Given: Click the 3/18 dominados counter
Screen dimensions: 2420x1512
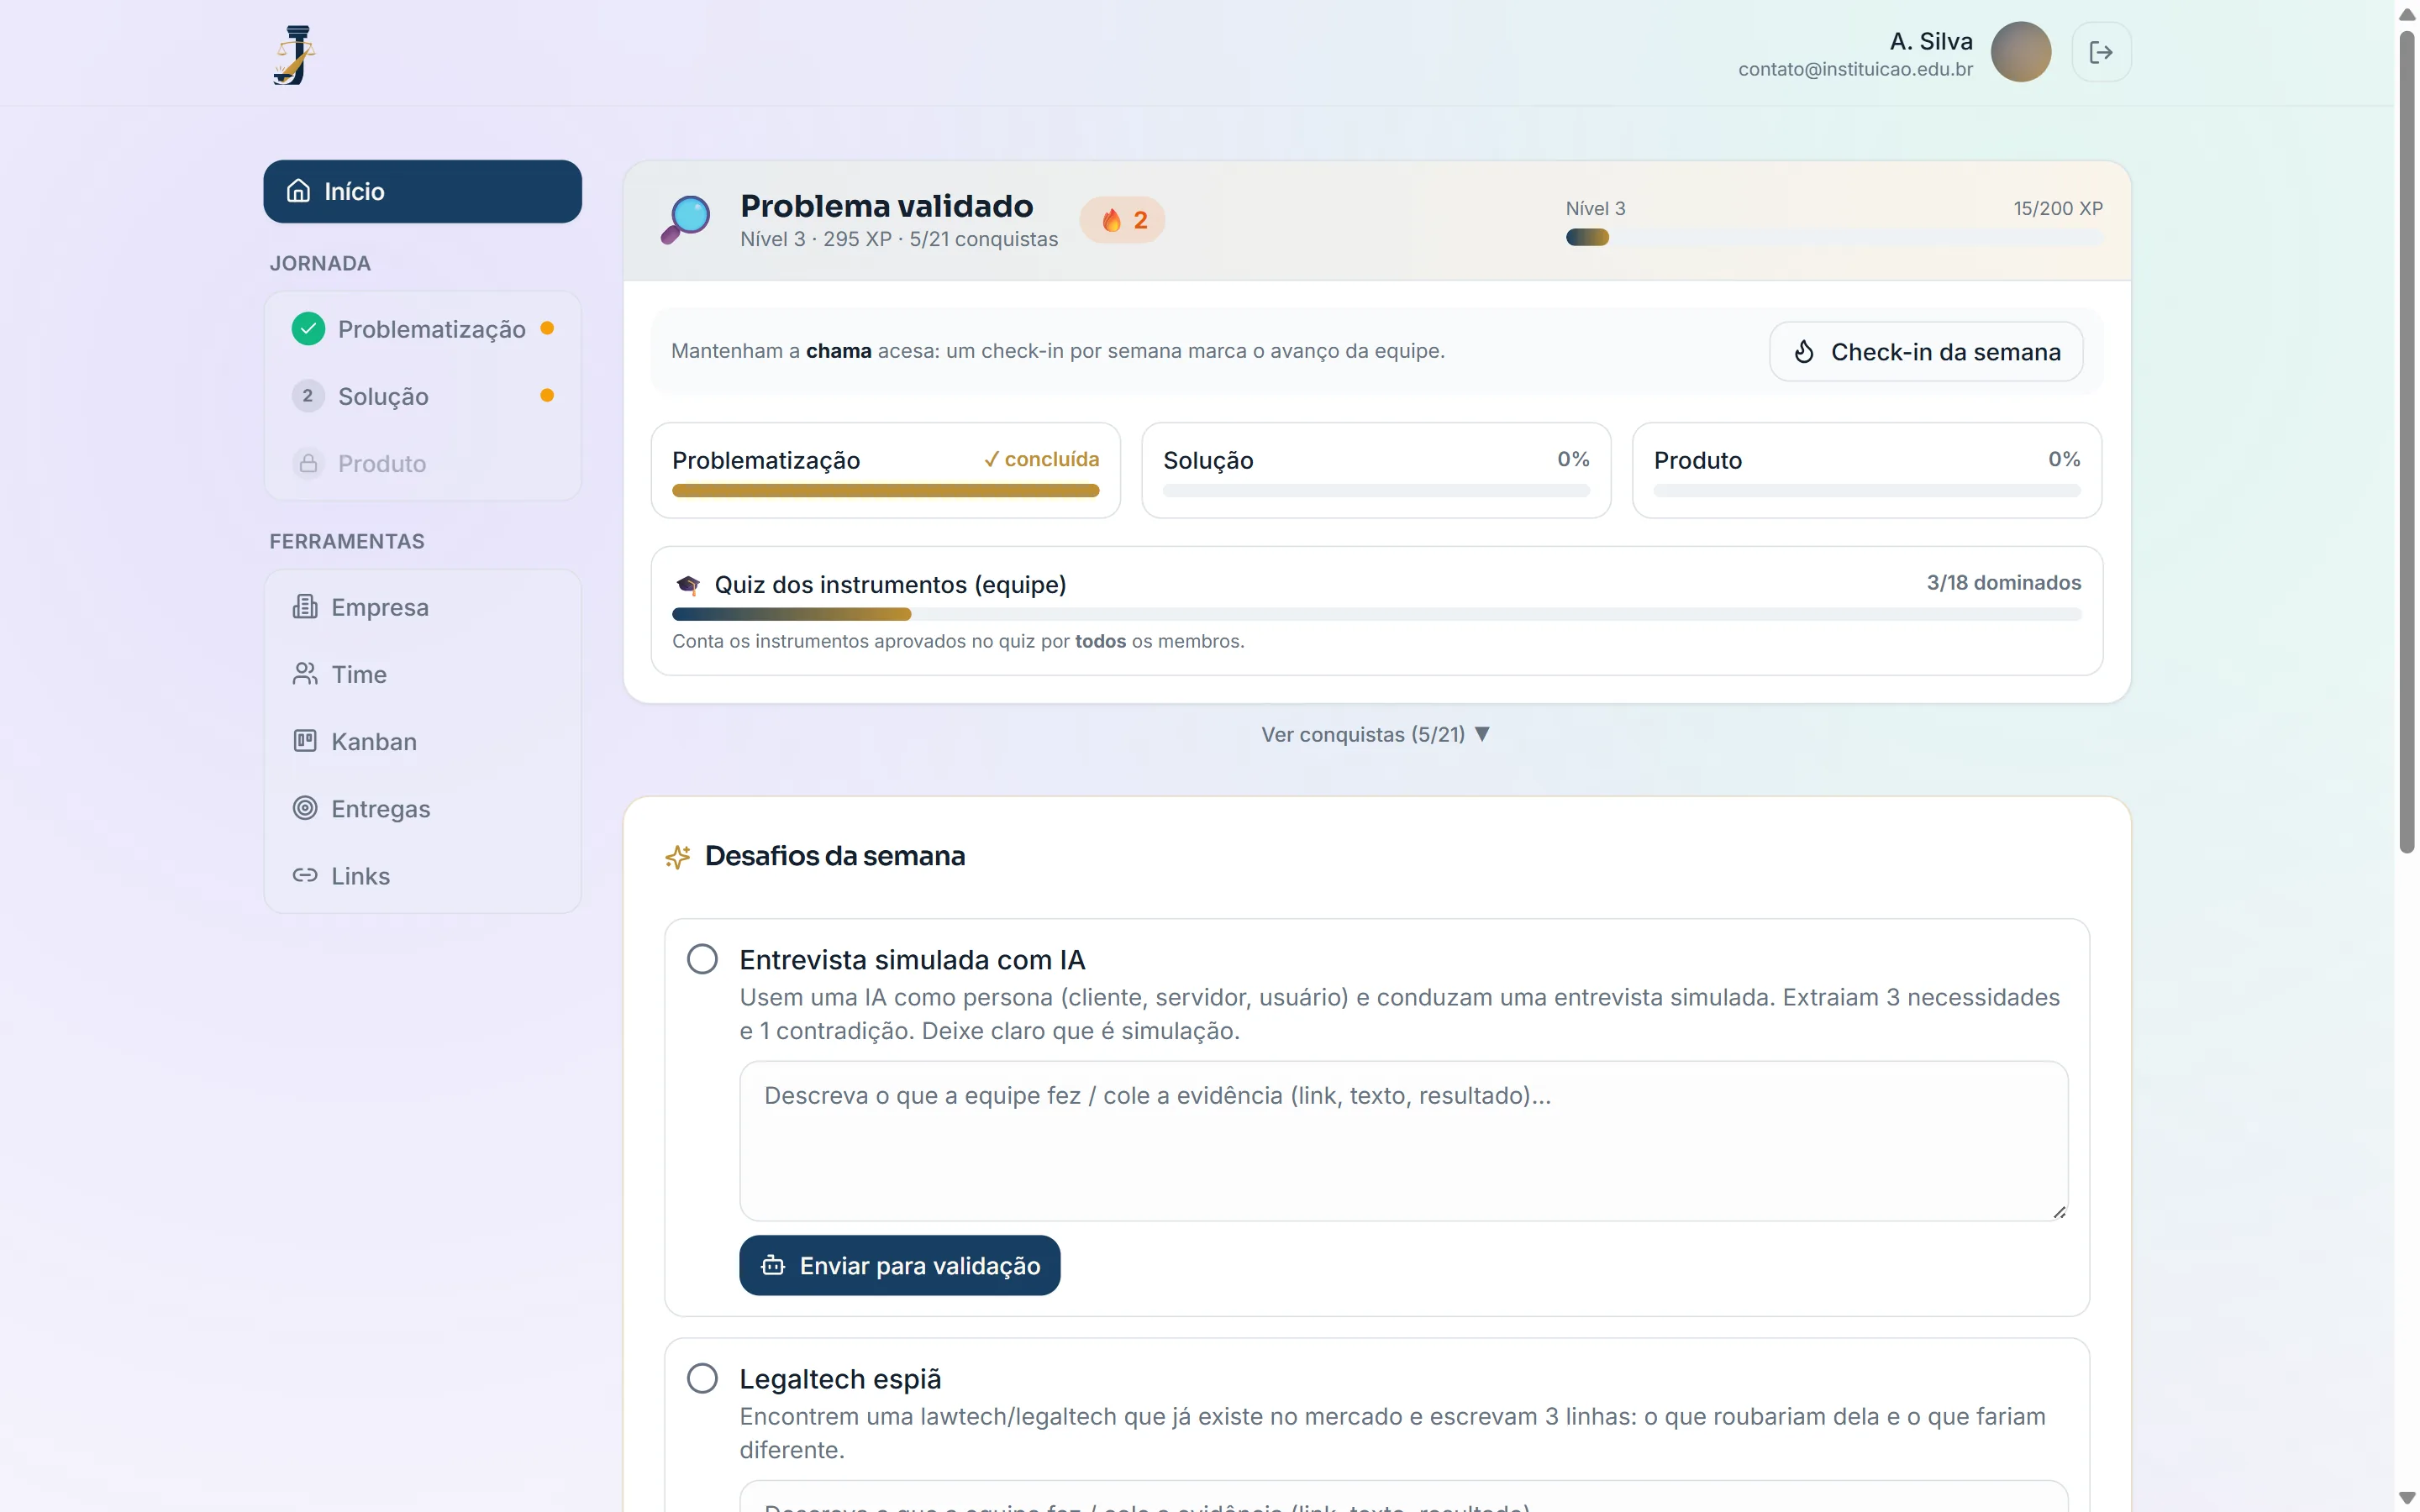Looking at the screenshot, I should (x=2004, y=583).
